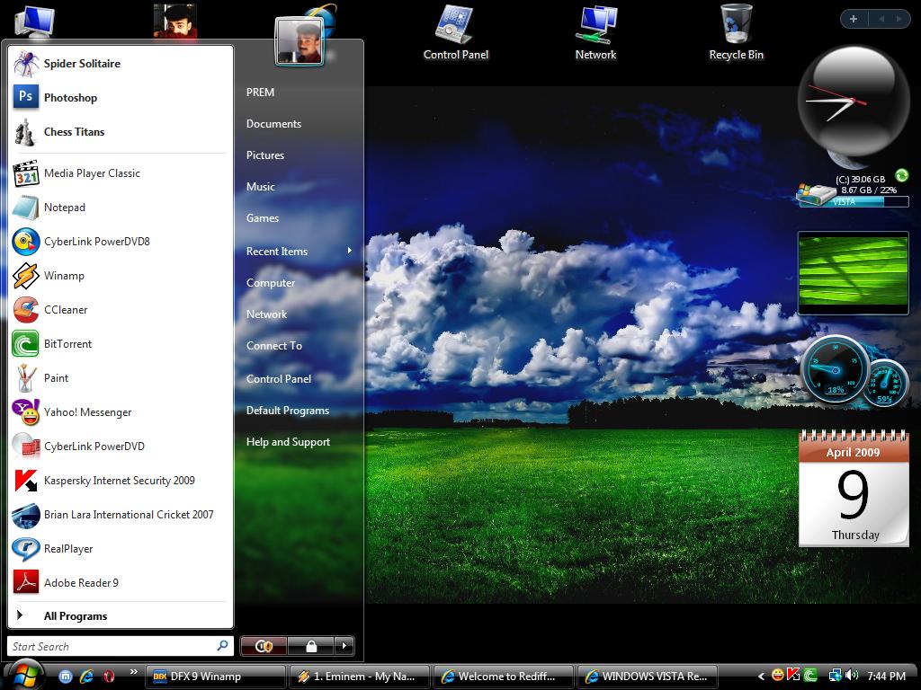921x690 pixels.
Task: Click BitTorrent icon in system tray
Action: pos(810,676)
